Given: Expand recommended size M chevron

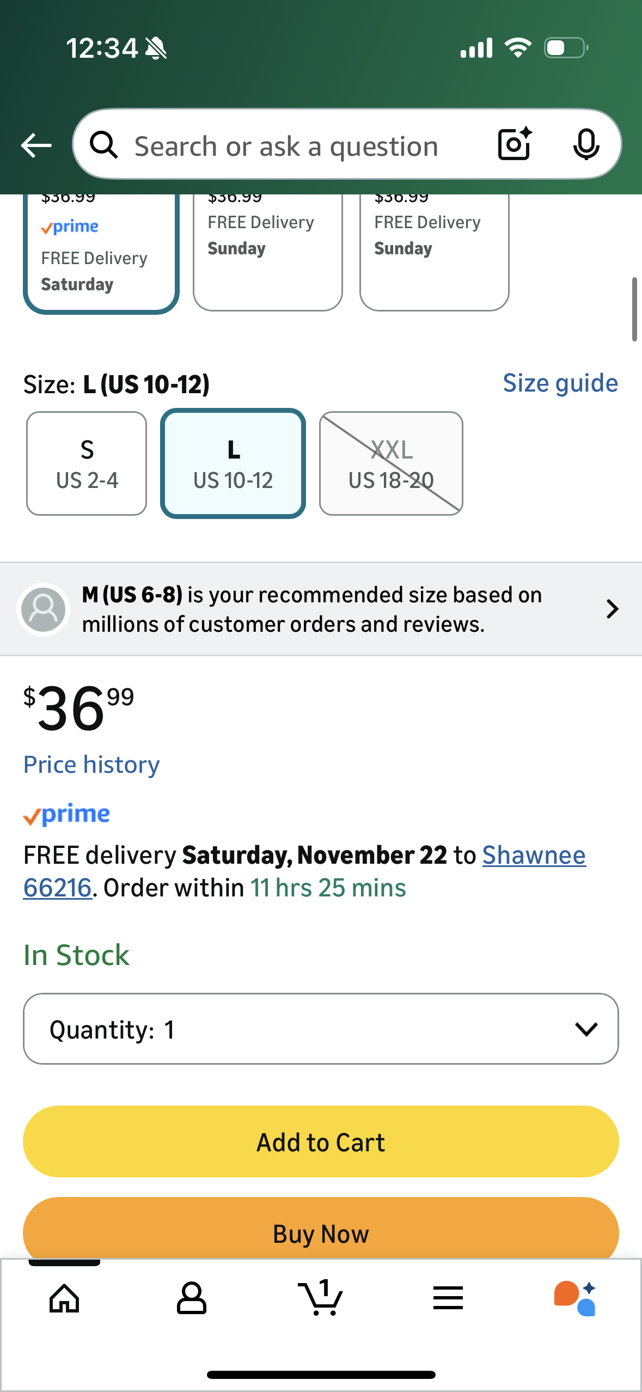Looking at the screenshot, I should 612,609.
